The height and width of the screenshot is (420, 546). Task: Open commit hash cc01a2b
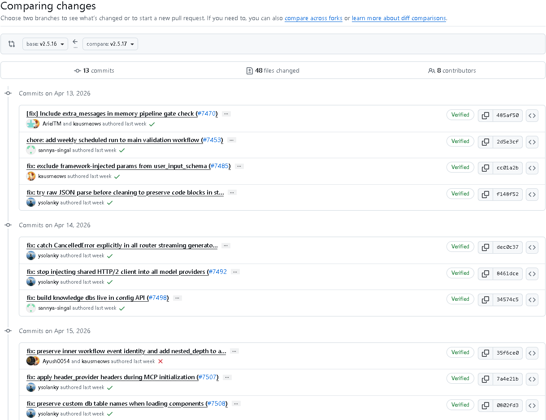507,168
